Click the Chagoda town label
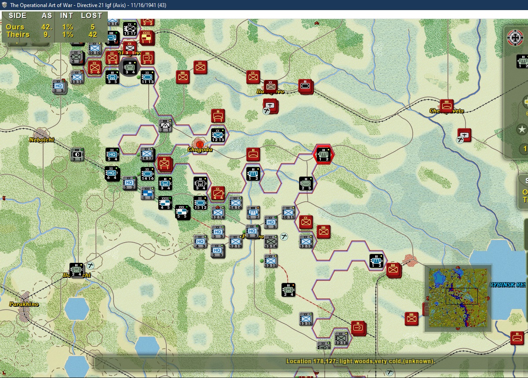 [x=200, y=149]
